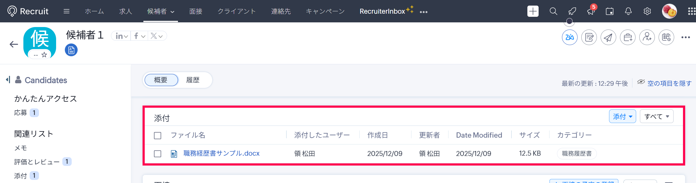
Task: Expand the LinkedIn profile dropdown
Action: (122, 36)
